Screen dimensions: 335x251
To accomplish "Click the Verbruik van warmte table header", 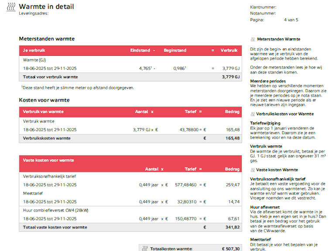I will 43,112.
